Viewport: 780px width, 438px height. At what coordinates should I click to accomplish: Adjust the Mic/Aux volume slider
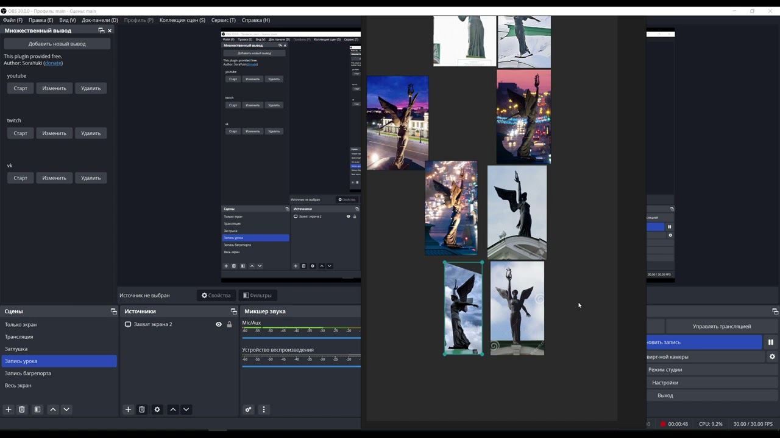point(301,338)
